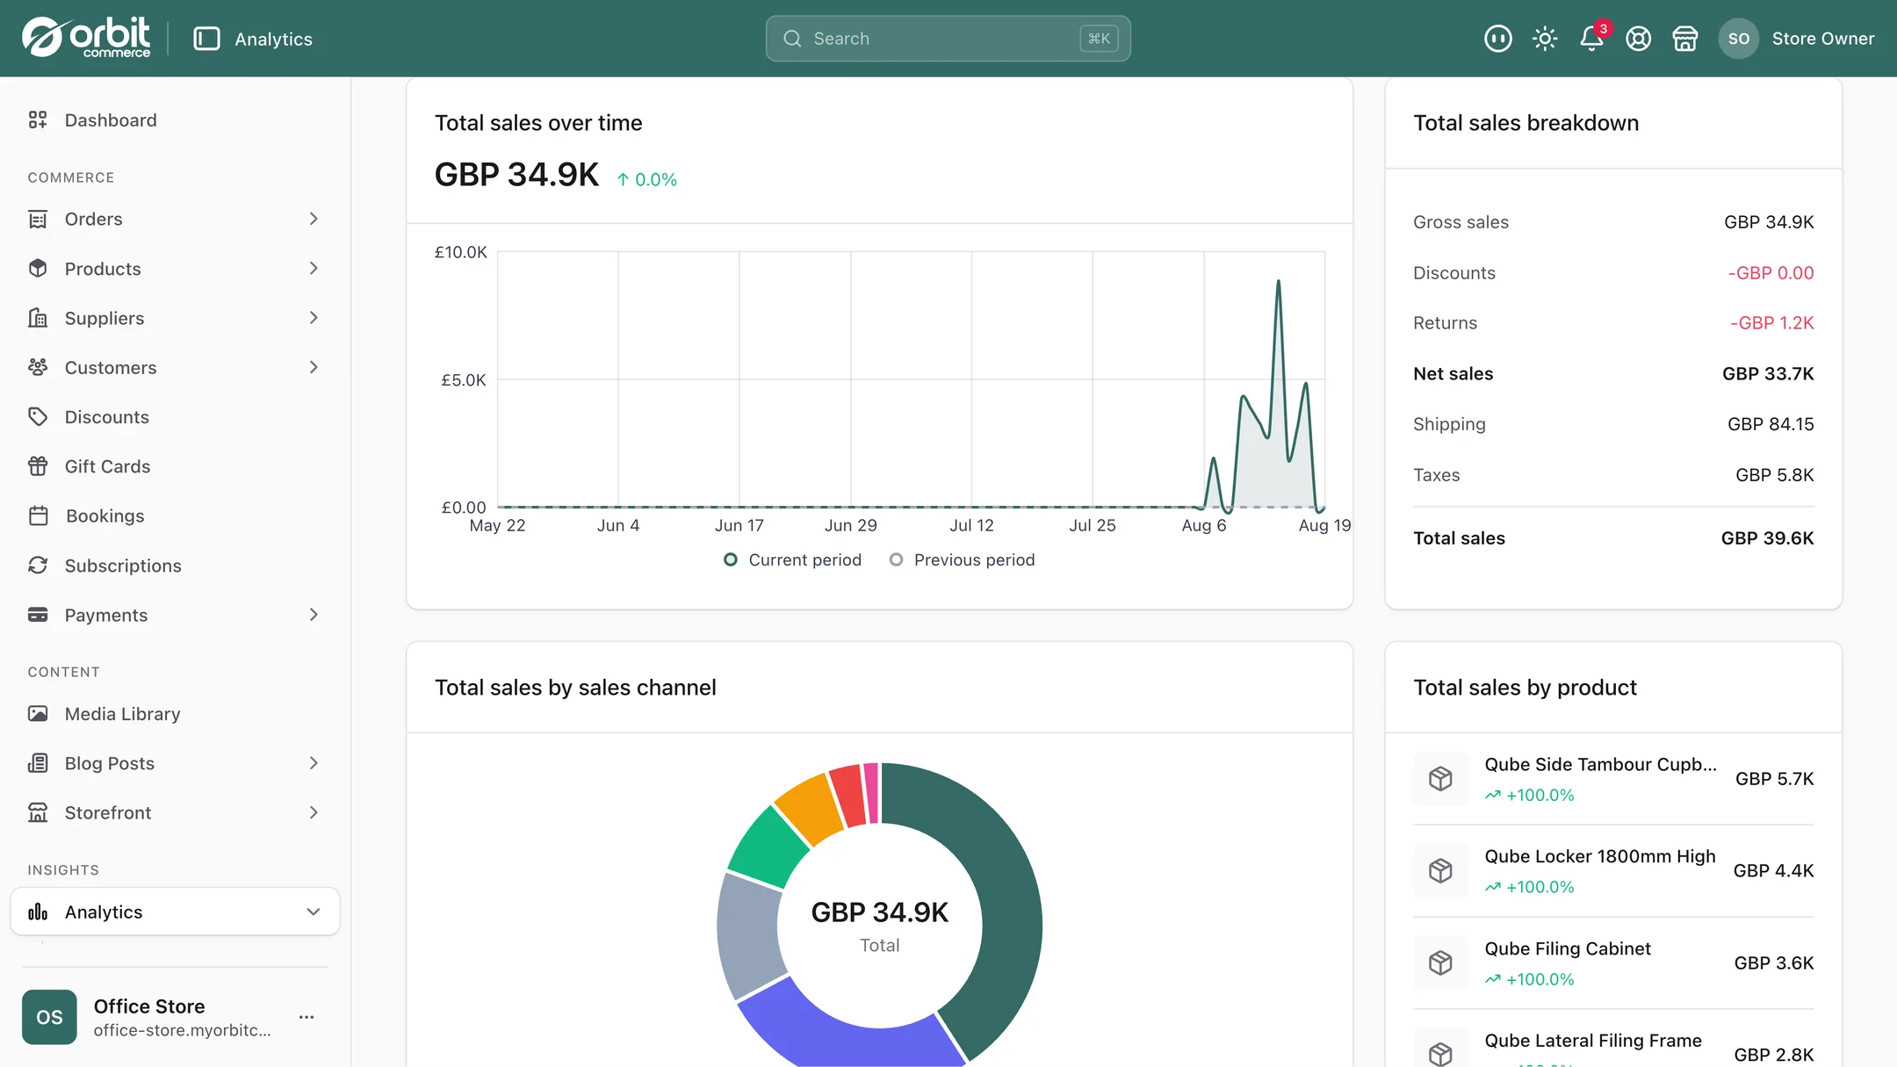Open Dashboard in the sidebar
Screen dimensions: 1897x1067
tap(111, 120)
